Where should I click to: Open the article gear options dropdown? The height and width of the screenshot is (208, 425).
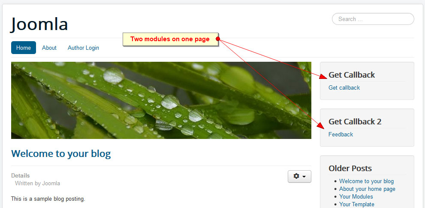pos(299,176)
